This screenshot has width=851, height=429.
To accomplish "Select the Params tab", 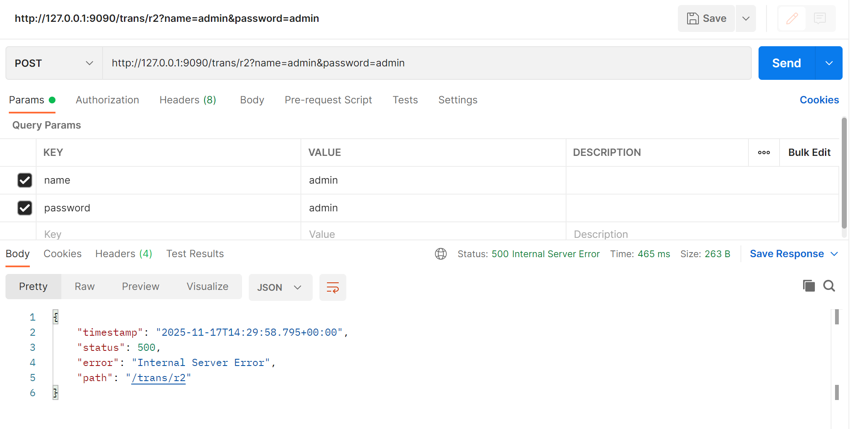I will (x=32, y=100).
